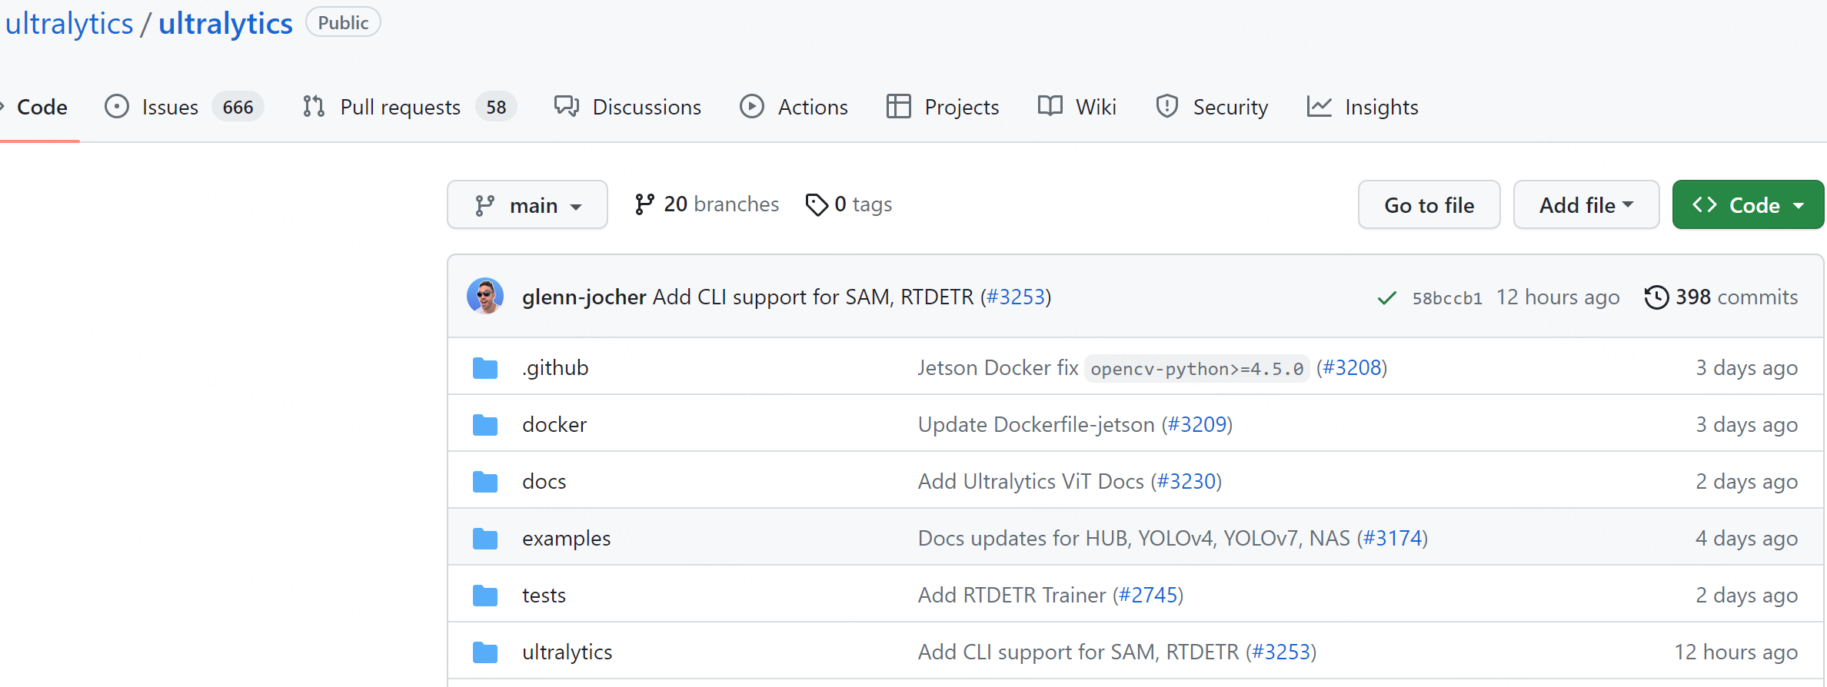Screen dimensions: 1827x687
Task: Click the .github folder icon
Action: 485,368
